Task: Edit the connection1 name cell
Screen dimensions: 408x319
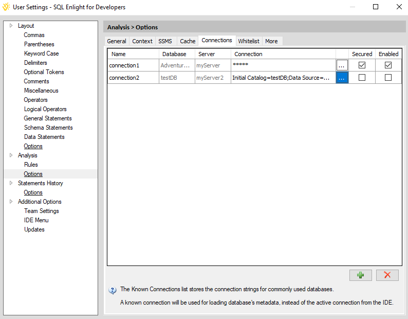Action: [x=133, y=65]
